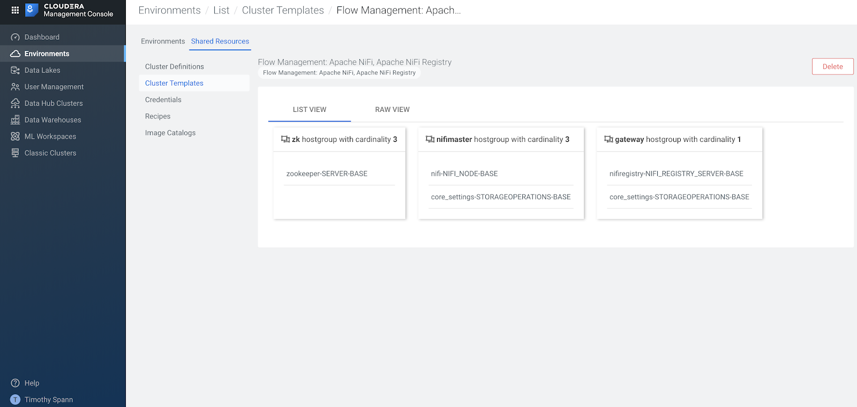Select nifi-NIFI_NODE-BASE entry

pyautogui.click(x=501, y=174)
